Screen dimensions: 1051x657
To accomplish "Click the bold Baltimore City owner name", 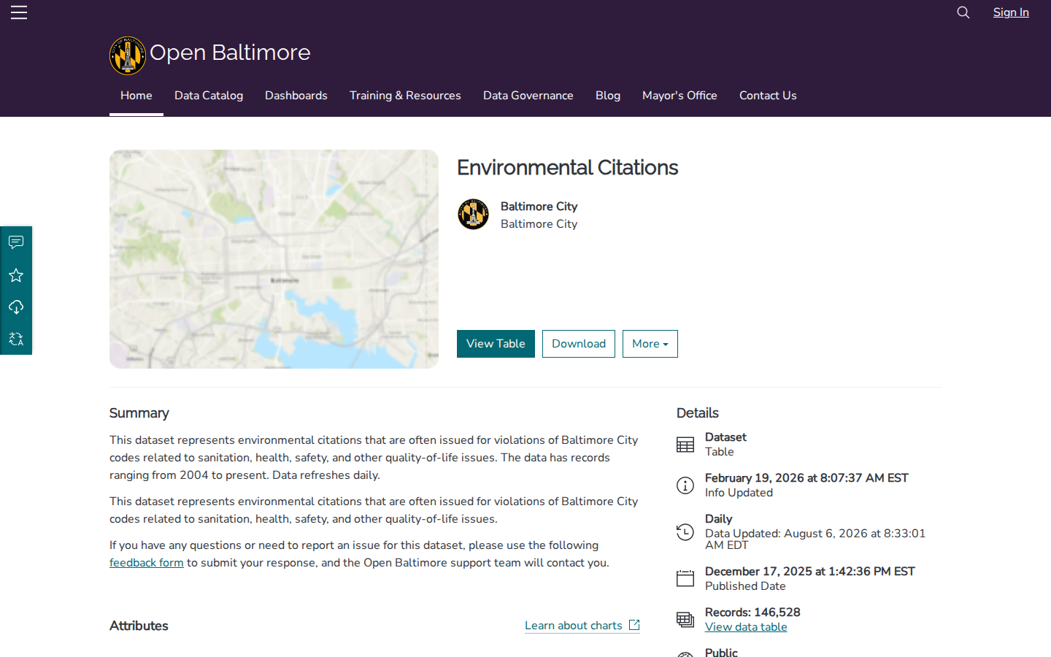I will pyautogui.click(x=539, y=207).
